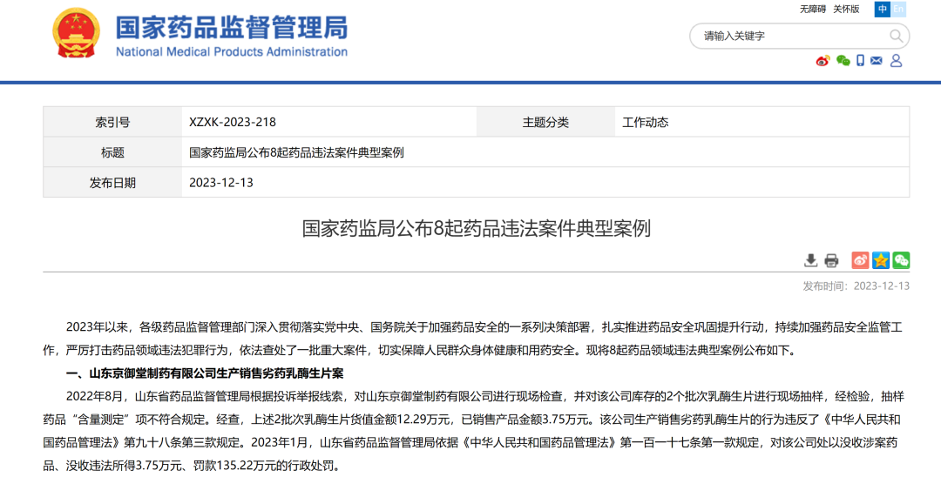Download the article with download icon
This screenshot has height=477, width=941.
811,260
